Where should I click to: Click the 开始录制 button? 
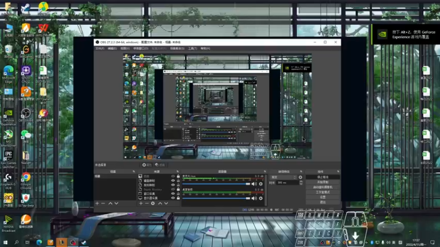coord(323,182)
